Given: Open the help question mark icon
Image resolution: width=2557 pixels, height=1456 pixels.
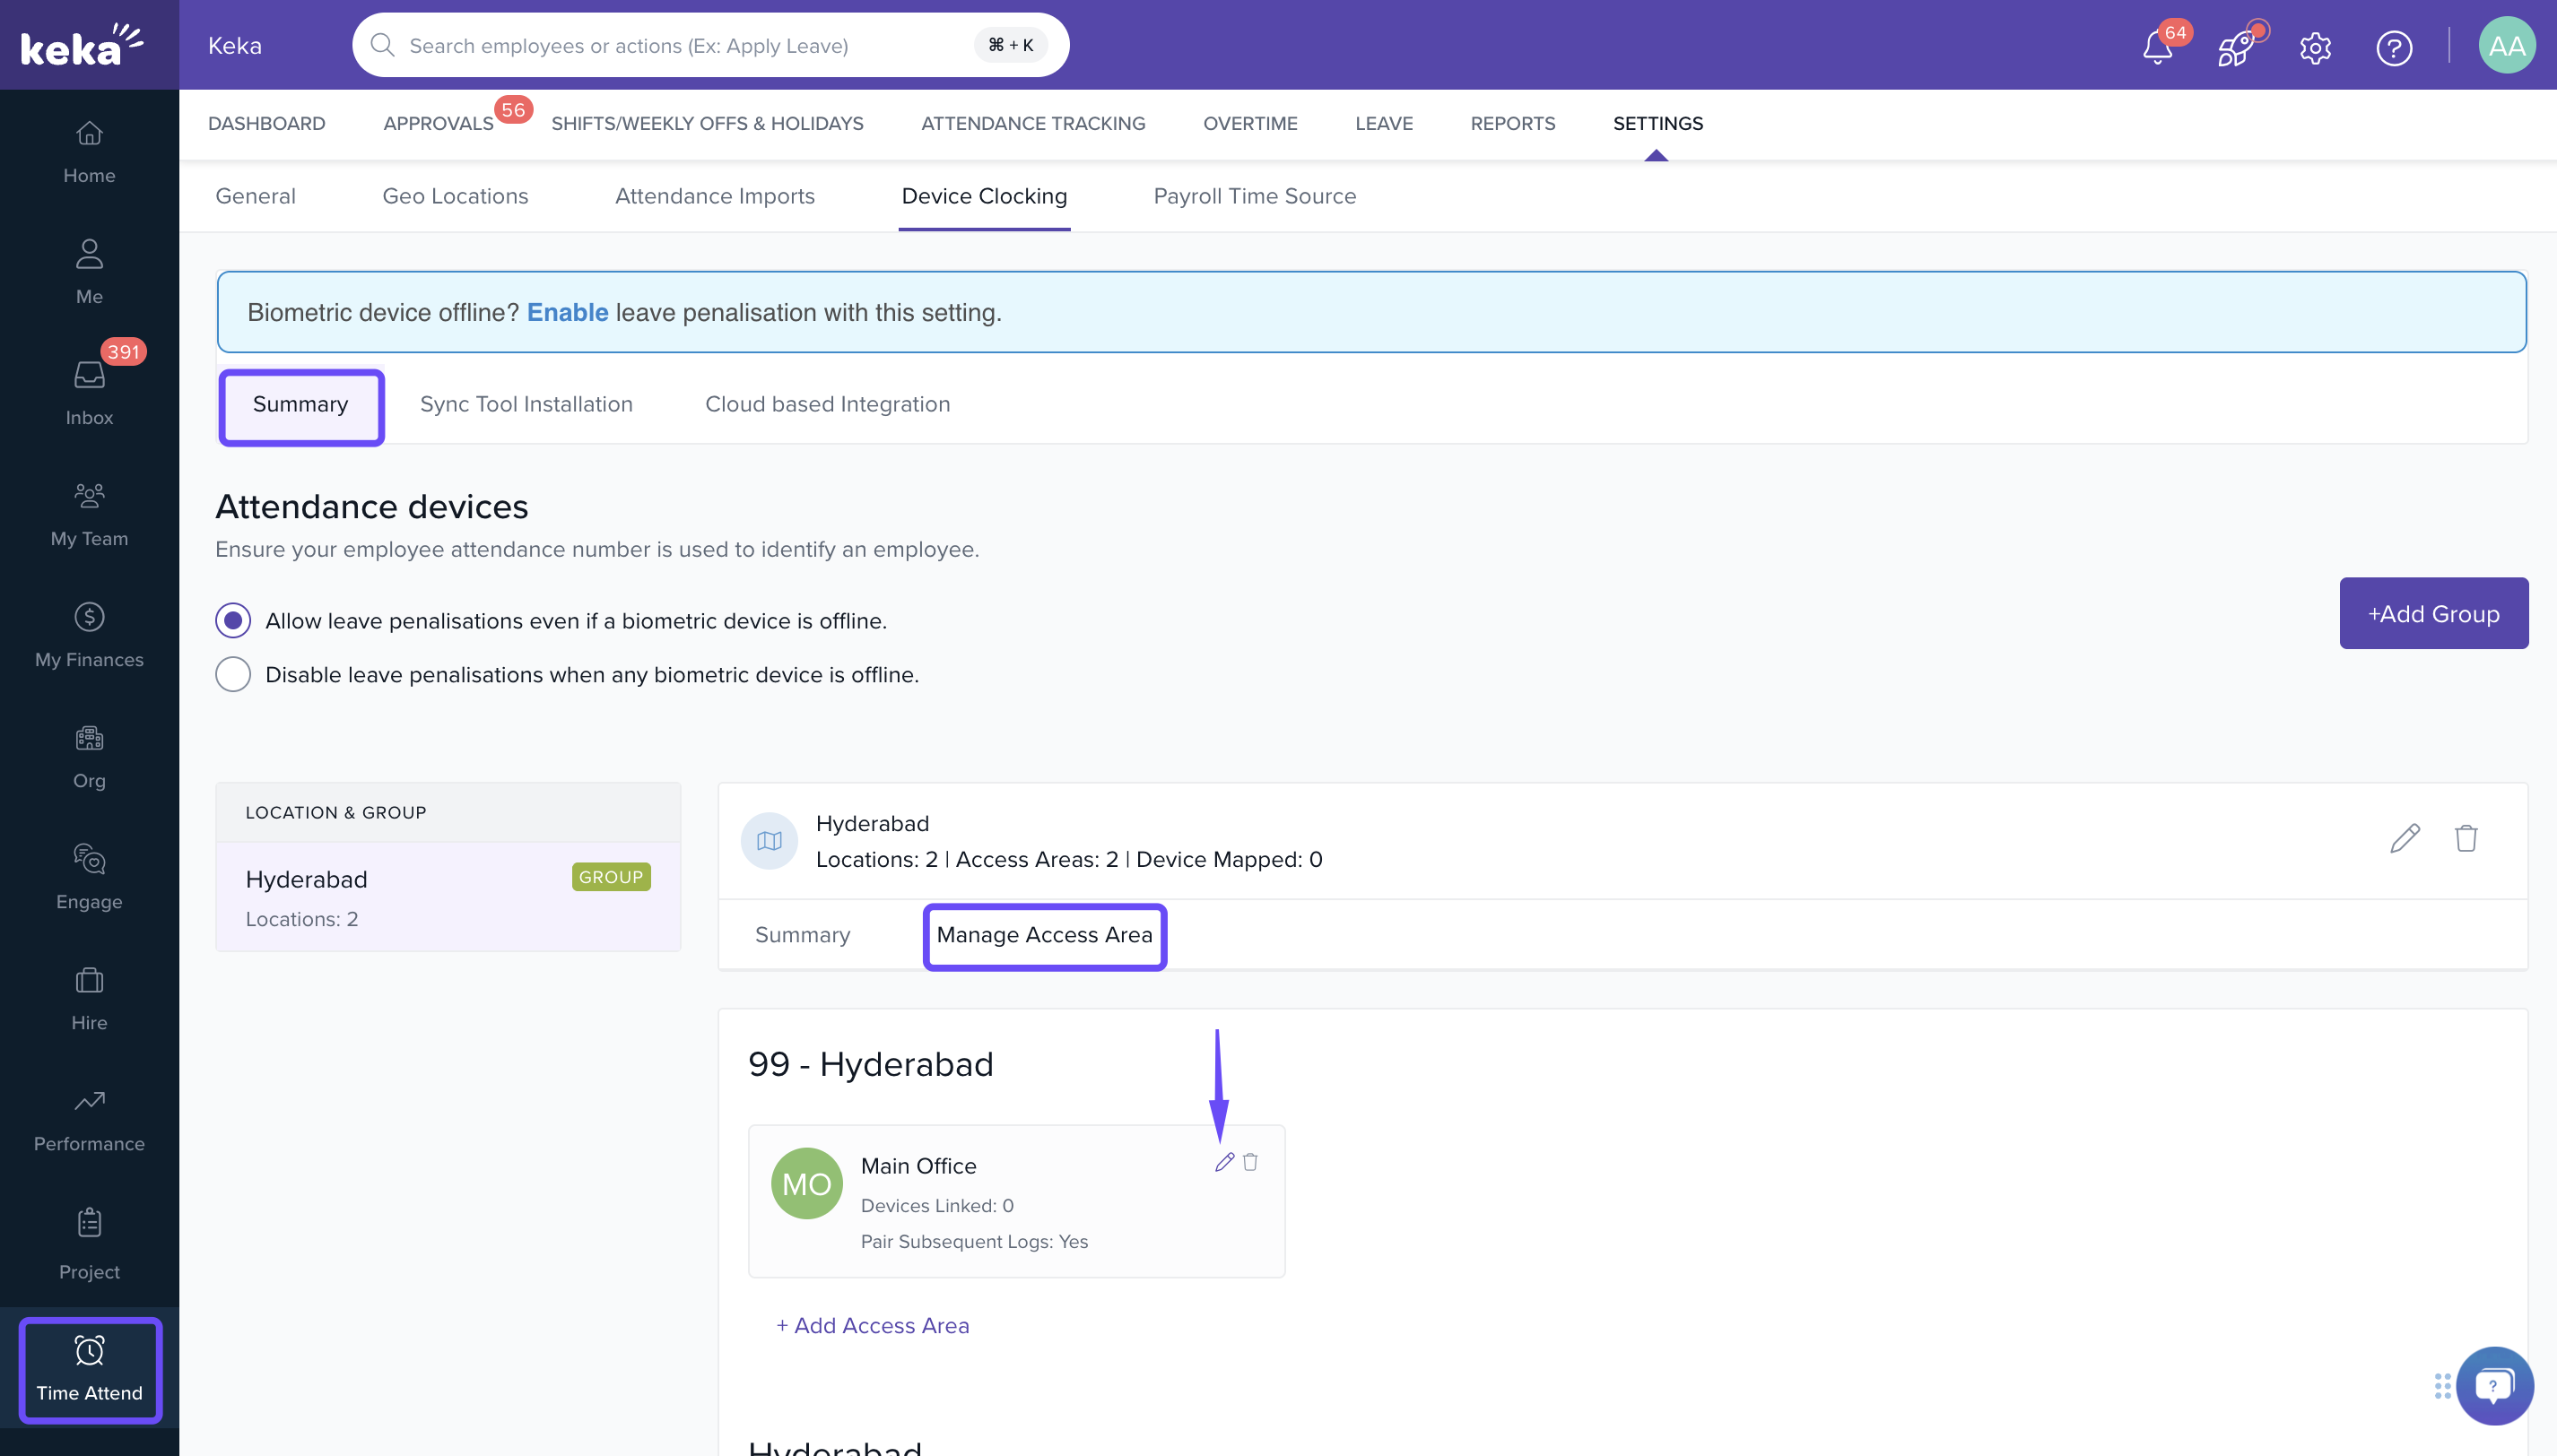Looking at the screenshot, I should [2393, 47].
